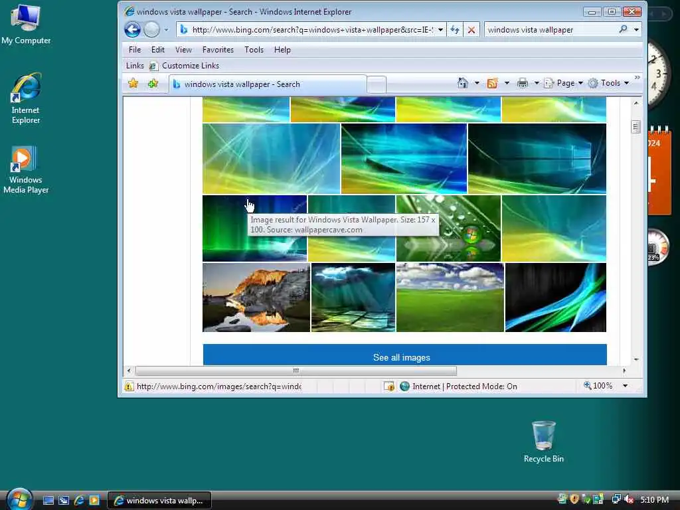
Task: Click the Internet Explorer quick launch icon
Action: click(79, 501)
